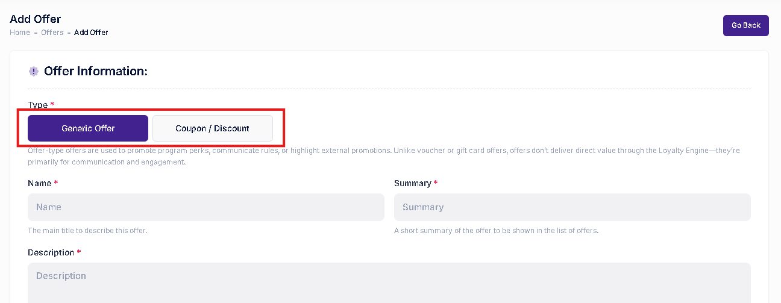The height and width of the screenshot is (303, 781).
Task: Navigate to the Offers breadcrumb link
Action: click(x=52, y=33)
